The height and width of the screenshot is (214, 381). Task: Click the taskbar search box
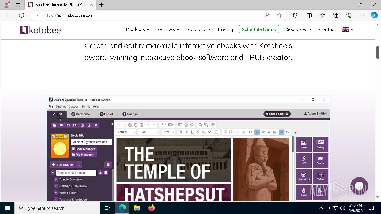(x=57, y=208)
